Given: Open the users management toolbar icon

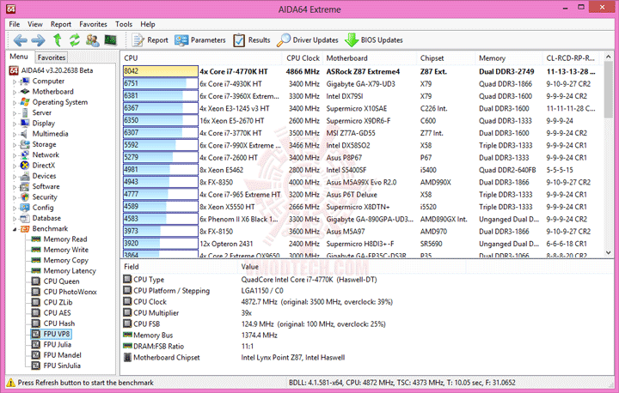Looking at the screenshot, I should coord(92,40).
